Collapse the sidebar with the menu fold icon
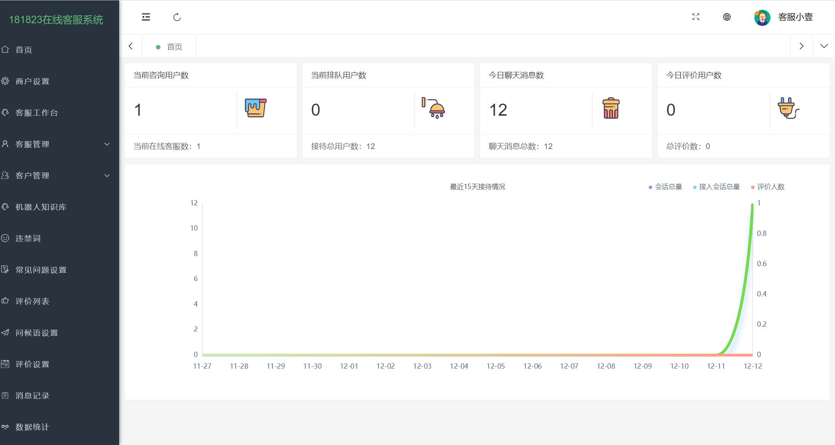Image resolution: width=835 pixels, height=445 pixels. pyautogui.click(x=146, y=17)
